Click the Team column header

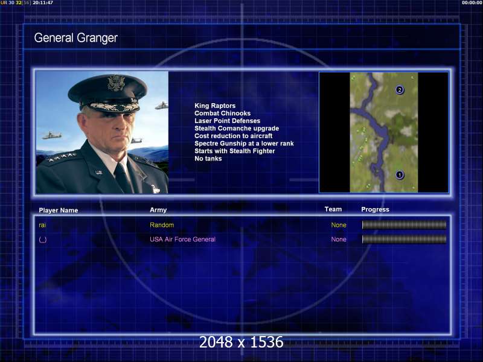click(x=333, y=209)
